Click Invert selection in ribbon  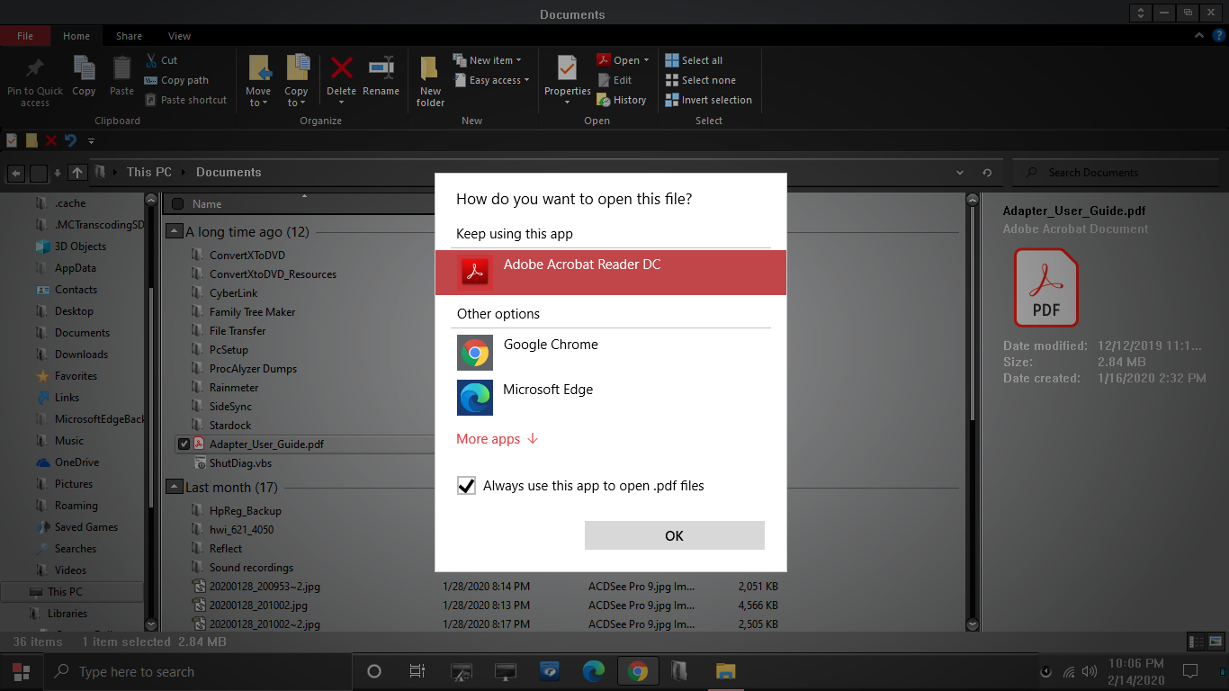(708, 100)
